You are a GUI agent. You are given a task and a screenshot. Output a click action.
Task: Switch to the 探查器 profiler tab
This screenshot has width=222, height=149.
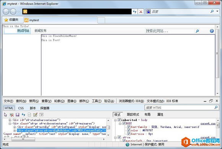[45, 108]
